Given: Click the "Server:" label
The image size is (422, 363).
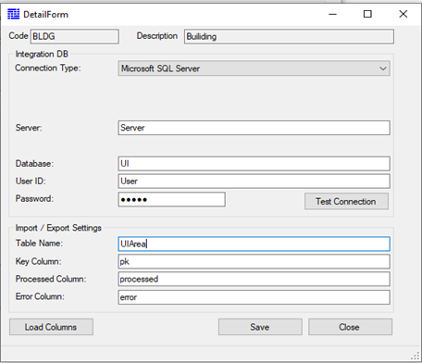Looking at the screenshot, I should 29,128.
